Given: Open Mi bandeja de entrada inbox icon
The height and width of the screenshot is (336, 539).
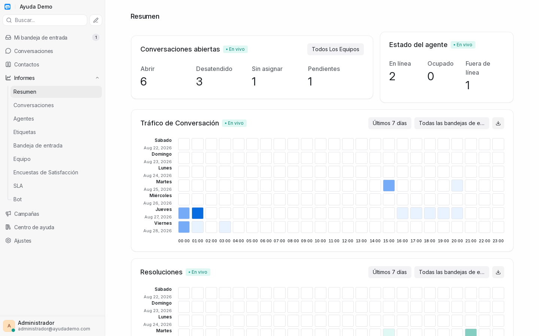Looking at the screenshot, I should pyautogui.click(x=8, y=37).
